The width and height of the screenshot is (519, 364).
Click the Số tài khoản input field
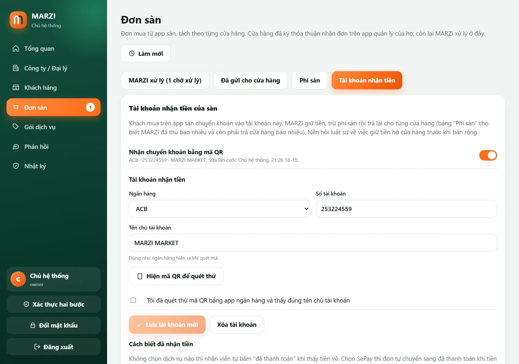pos(406,209)
